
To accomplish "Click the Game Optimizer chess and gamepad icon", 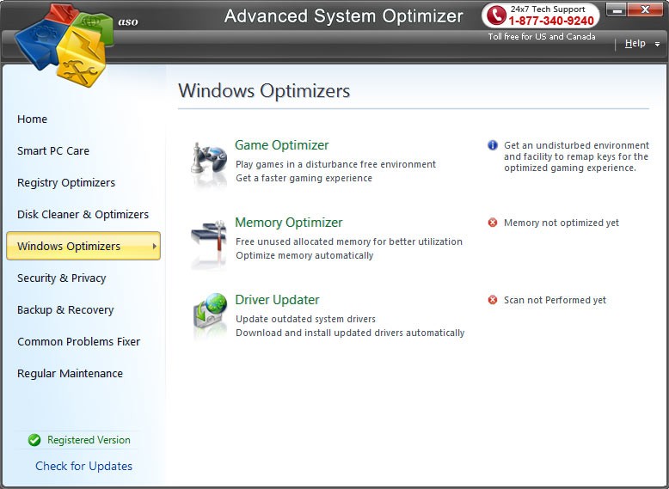I will (209, 159).
